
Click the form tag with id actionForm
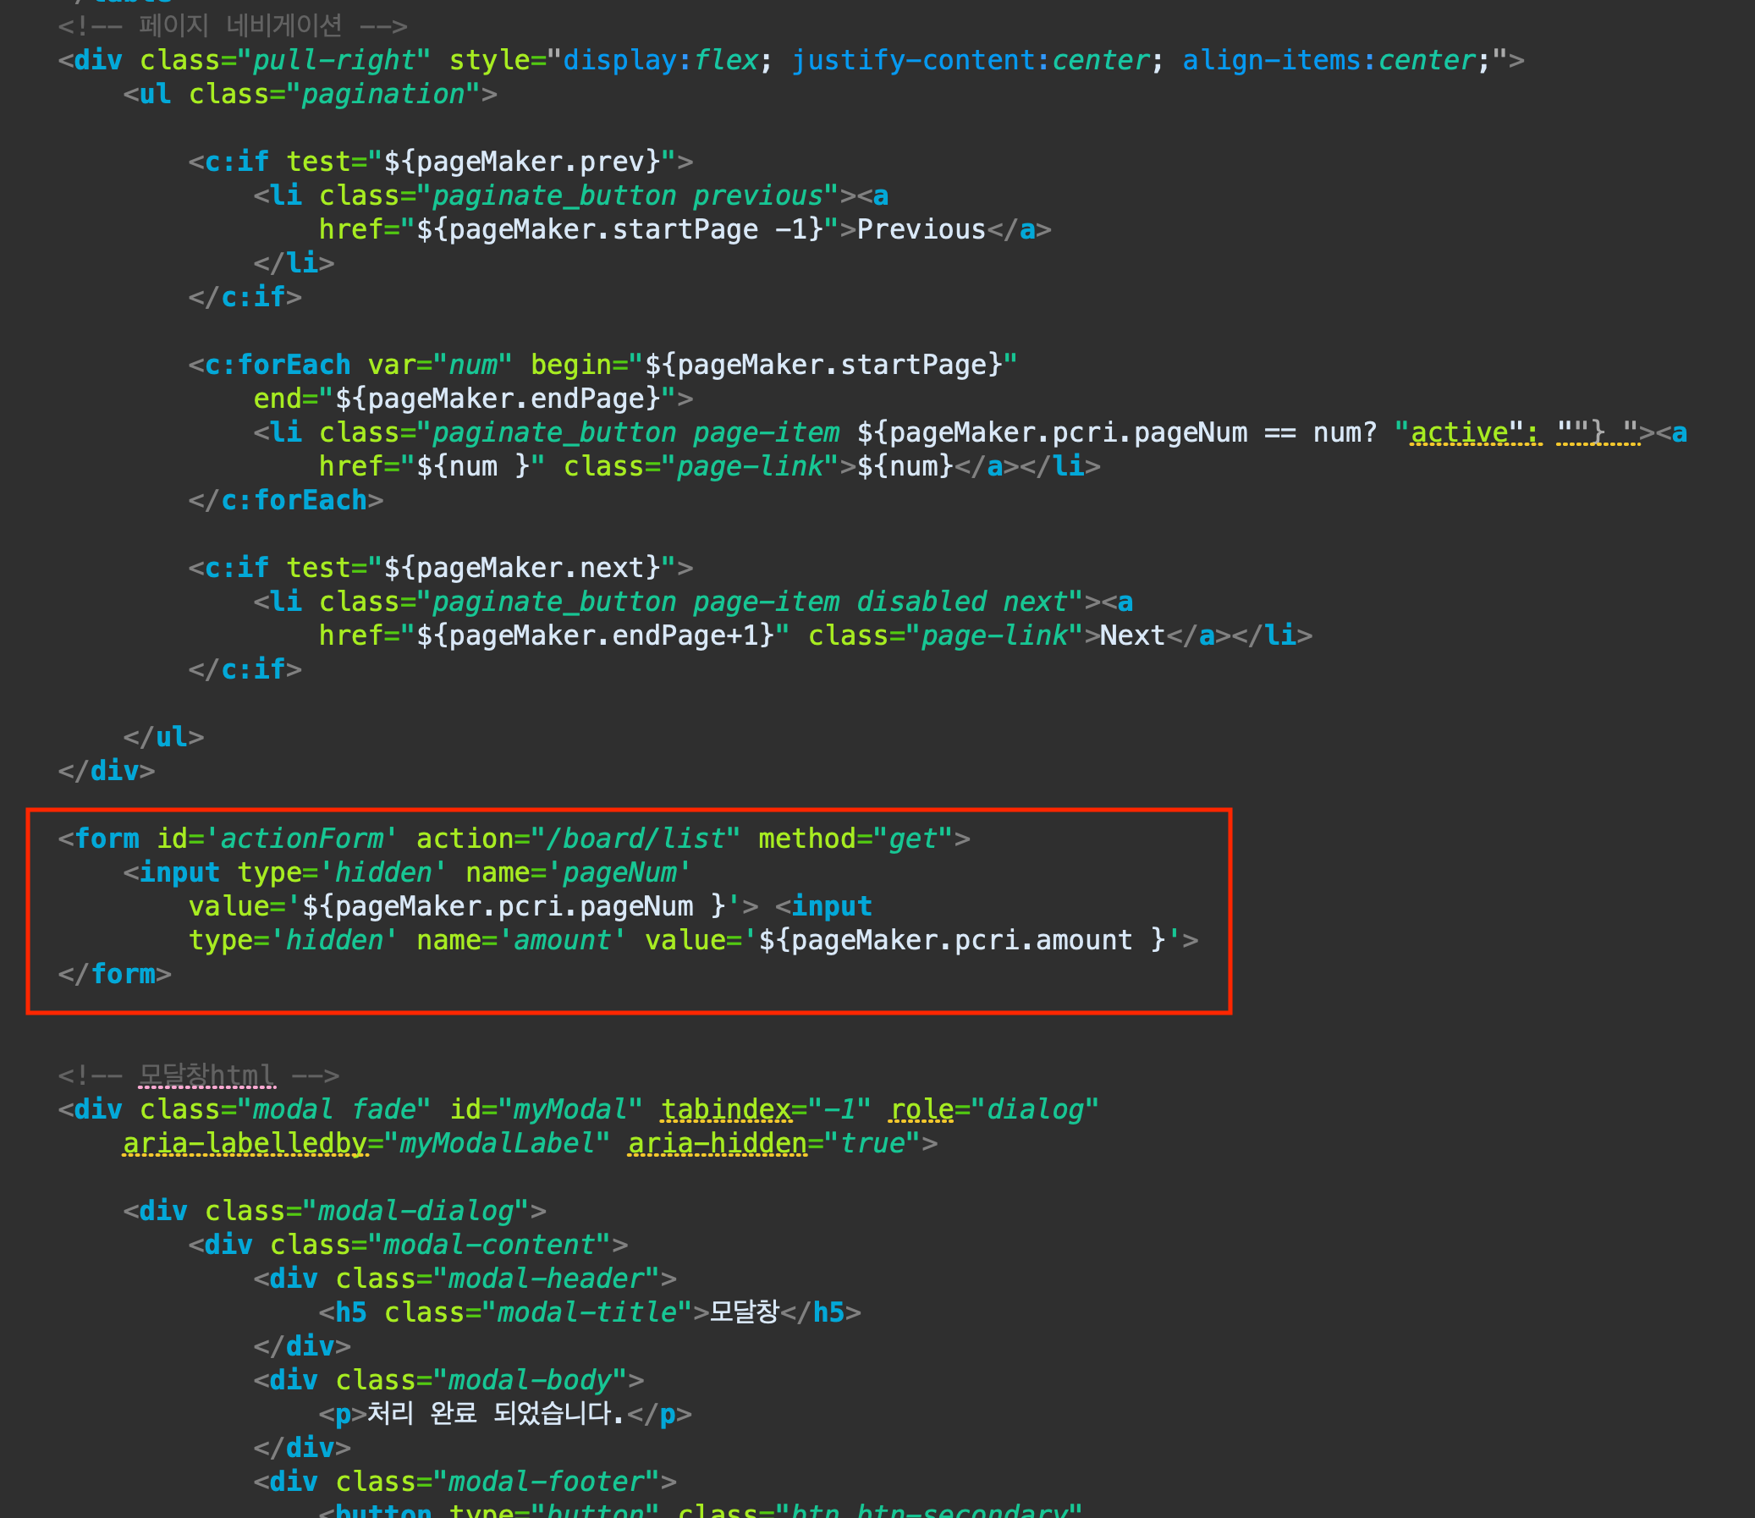click(x=107, y=839)
